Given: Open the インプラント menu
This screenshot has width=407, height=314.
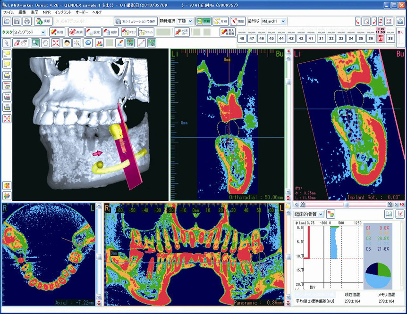Looking at the screenshot, I should tap(63, 12).
